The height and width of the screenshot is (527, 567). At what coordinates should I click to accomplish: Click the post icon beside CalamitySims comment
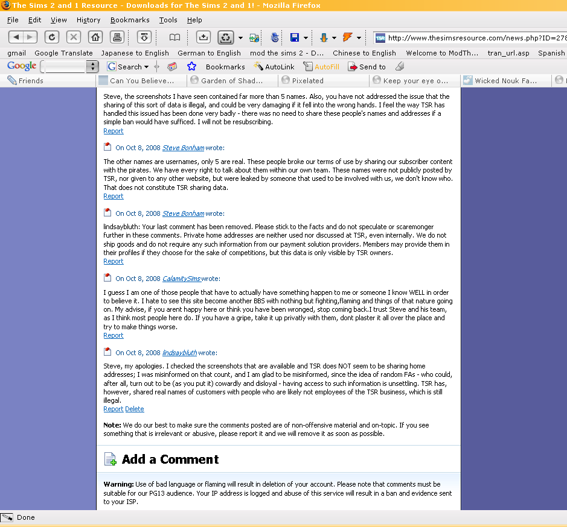pyautogui.click(x=107, y=277)
